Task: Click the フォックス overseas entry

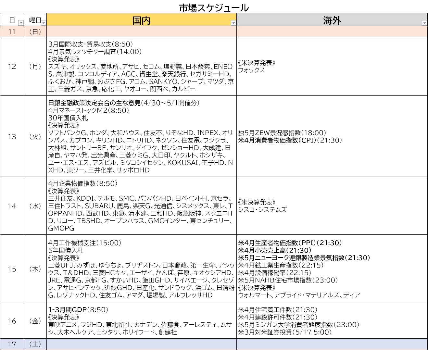Action: pos(251,70)
